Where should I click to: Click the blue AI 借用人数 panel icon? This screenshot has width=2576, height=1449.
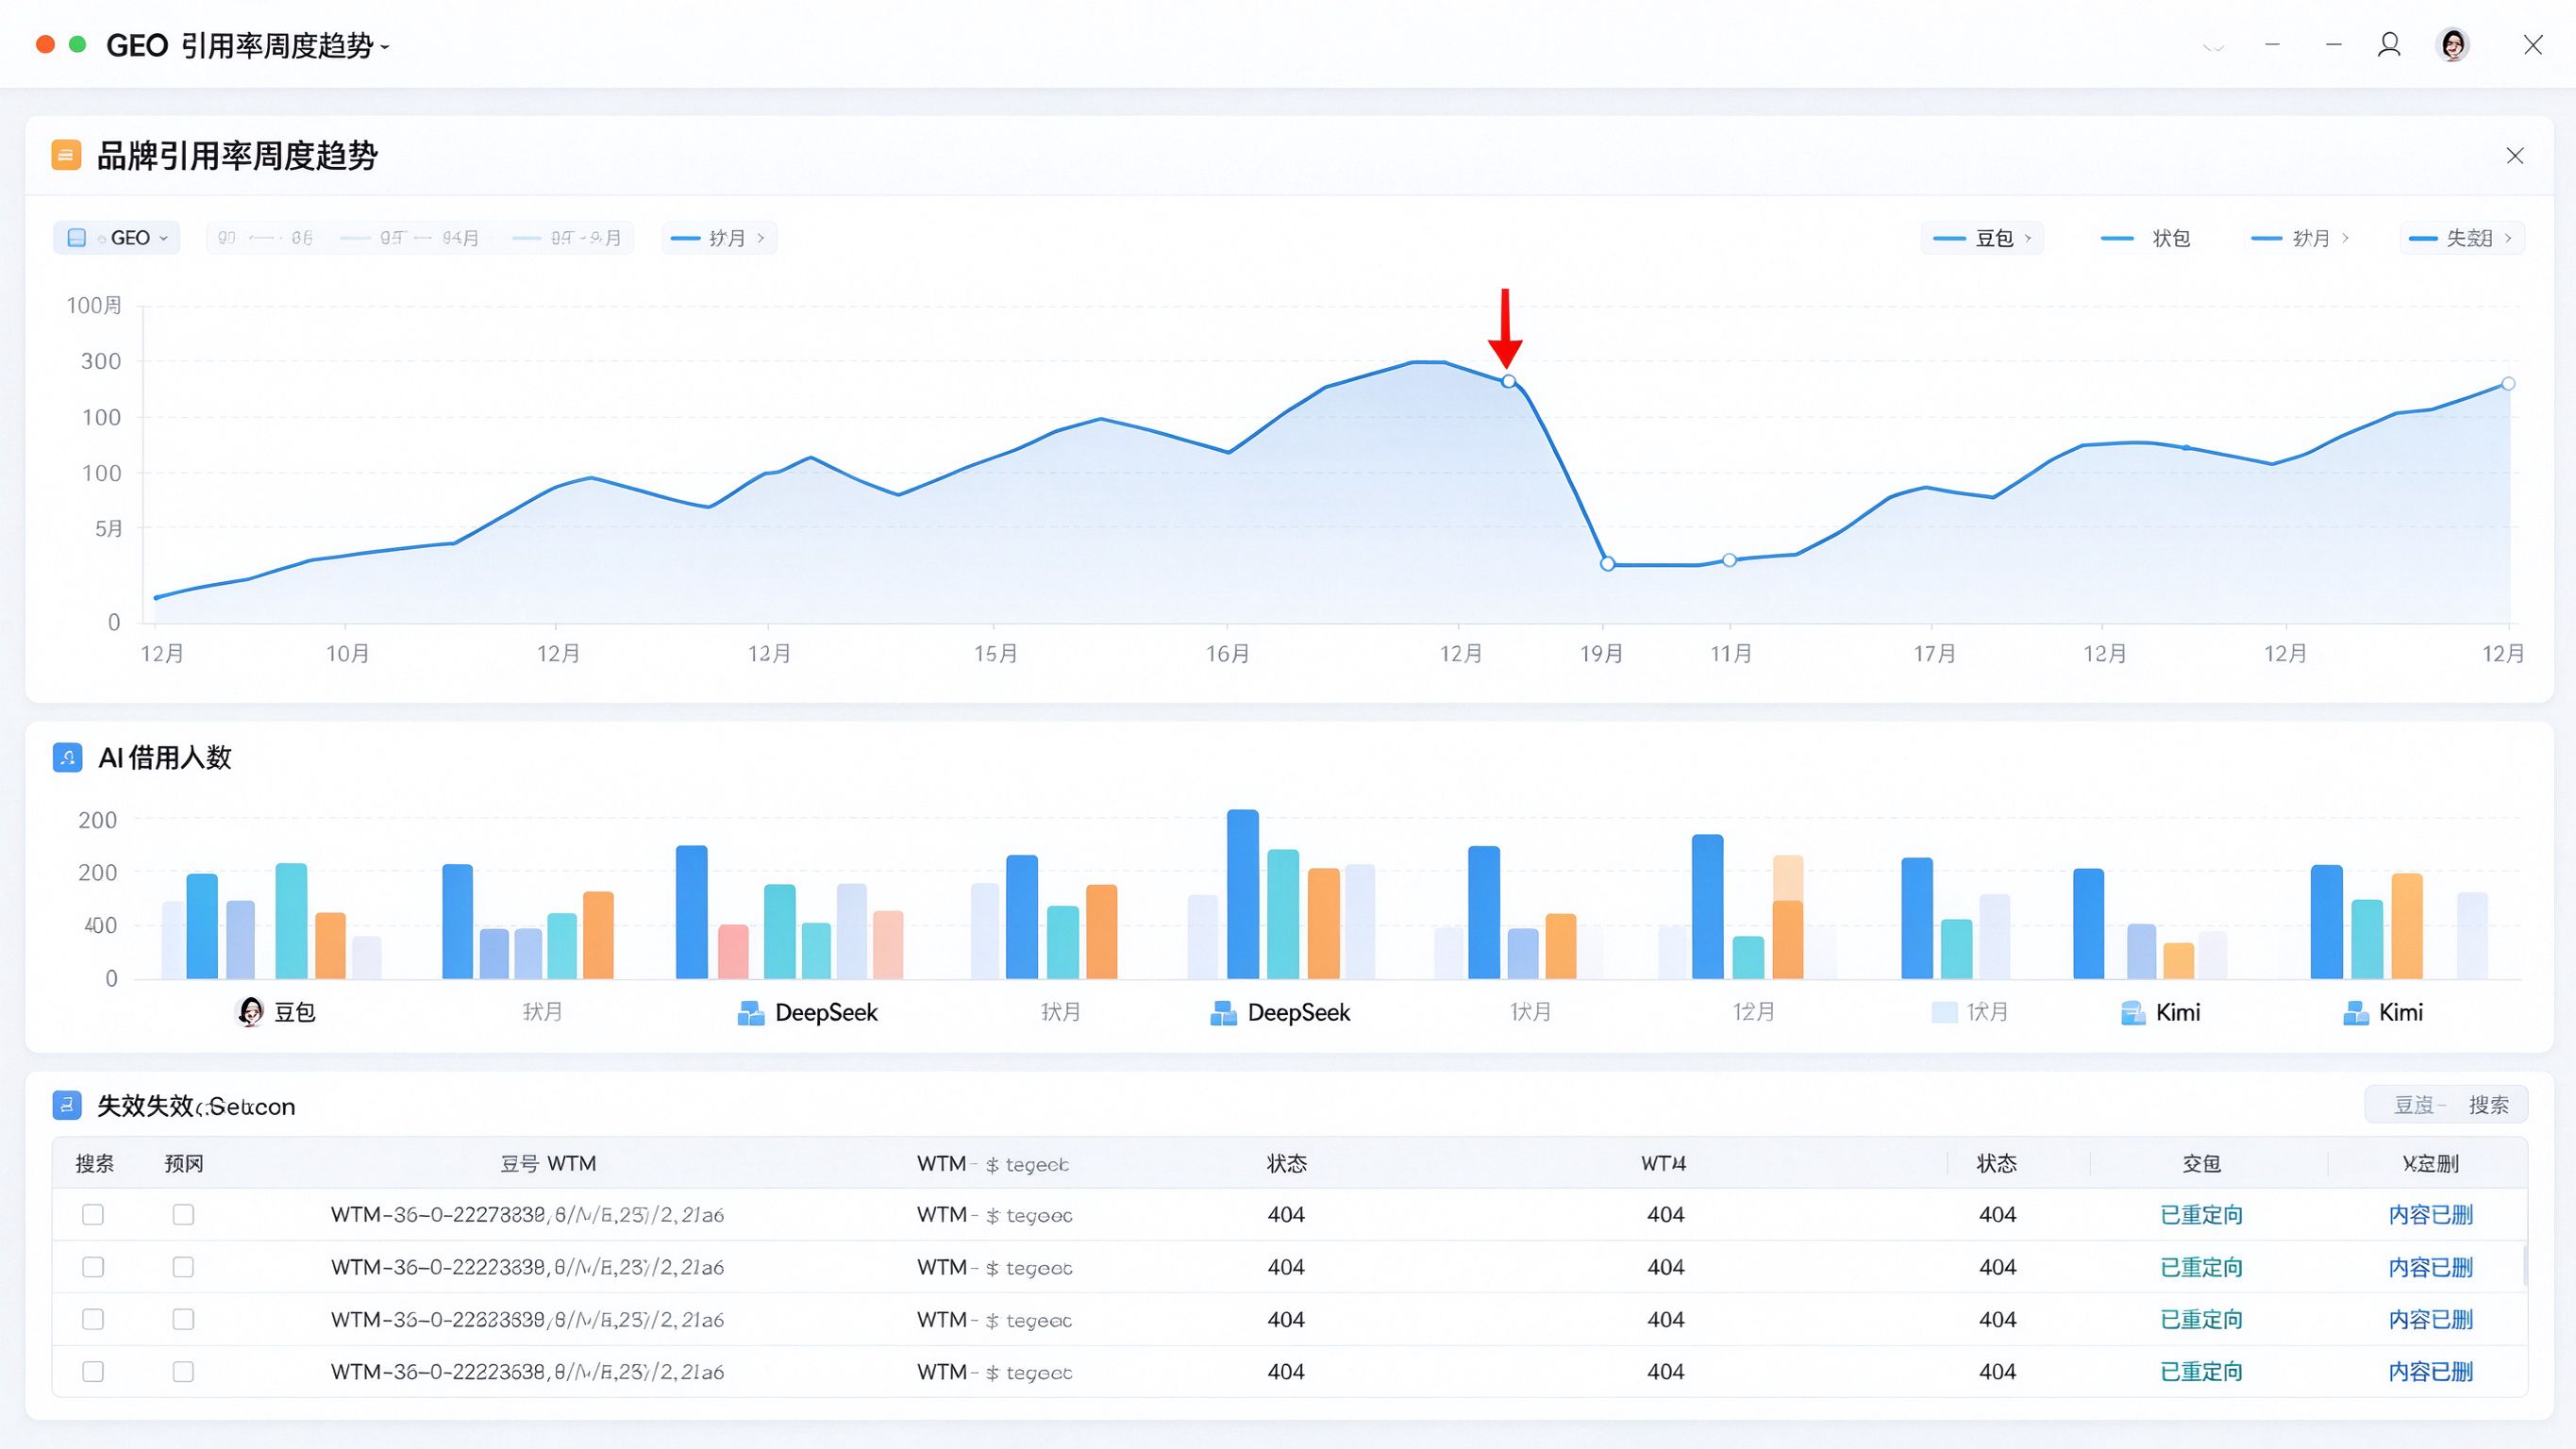pos(67,757)
